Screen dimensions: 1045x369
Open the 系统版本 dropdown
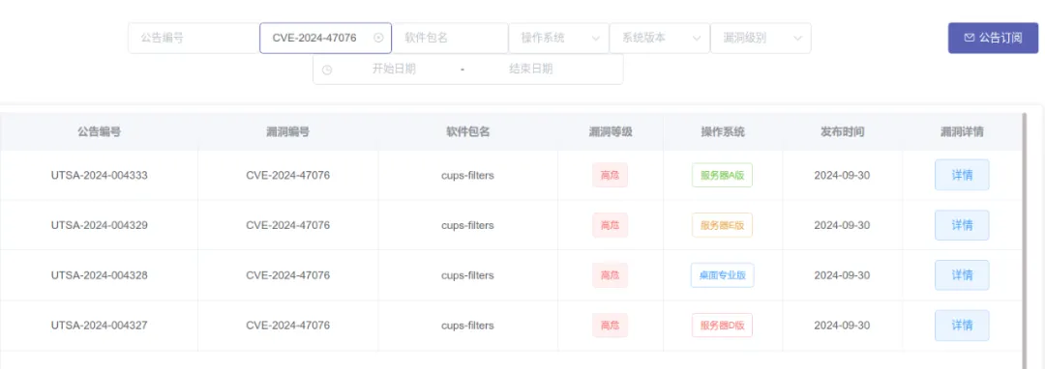pos(660,38)
